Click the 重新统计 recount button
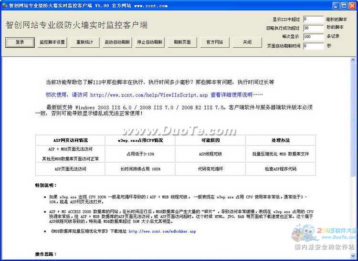This screenshot has height=261, width=358. tap(84, 42)
